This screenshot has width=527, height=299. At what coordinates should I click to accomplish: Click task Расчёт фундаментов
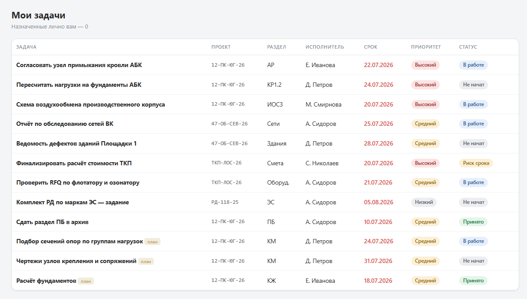point(46,281)
